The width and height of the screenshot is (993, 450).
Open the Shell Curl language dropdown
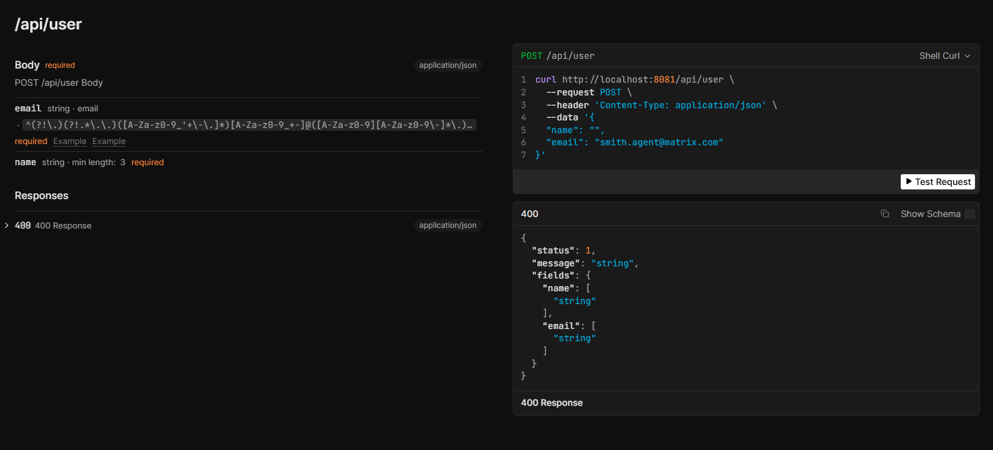[944, 56]
